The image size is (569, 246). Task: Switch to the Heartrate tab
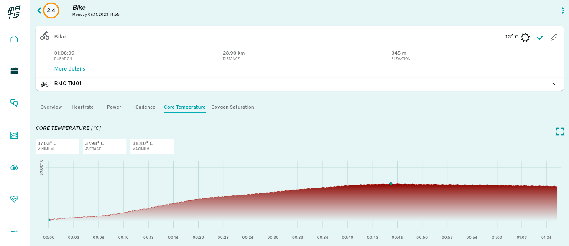click(82, 107)
